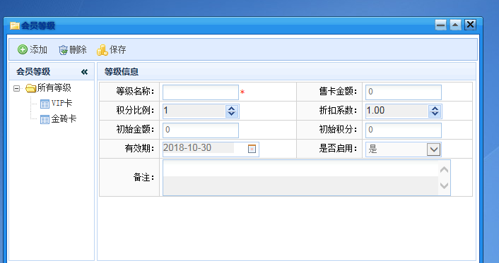499x263 pixels.
Task: Click the 等级信息 panel header
Action: coord(286,72)
